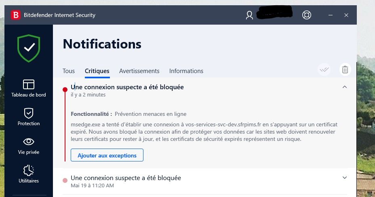Switch to the Tous tab

point(69,71)
